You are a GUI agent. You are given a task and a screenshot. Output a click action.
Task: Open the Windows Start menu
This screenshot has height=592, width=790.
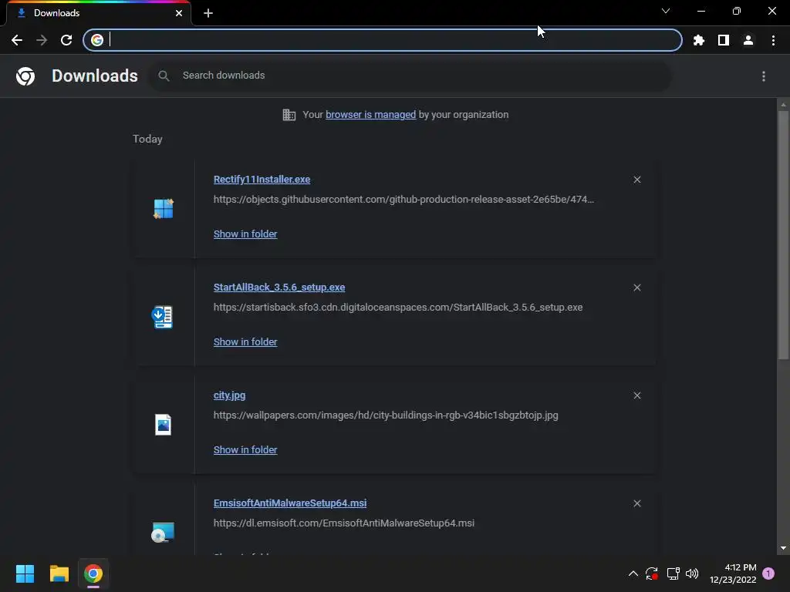click(x=25, y=573)
